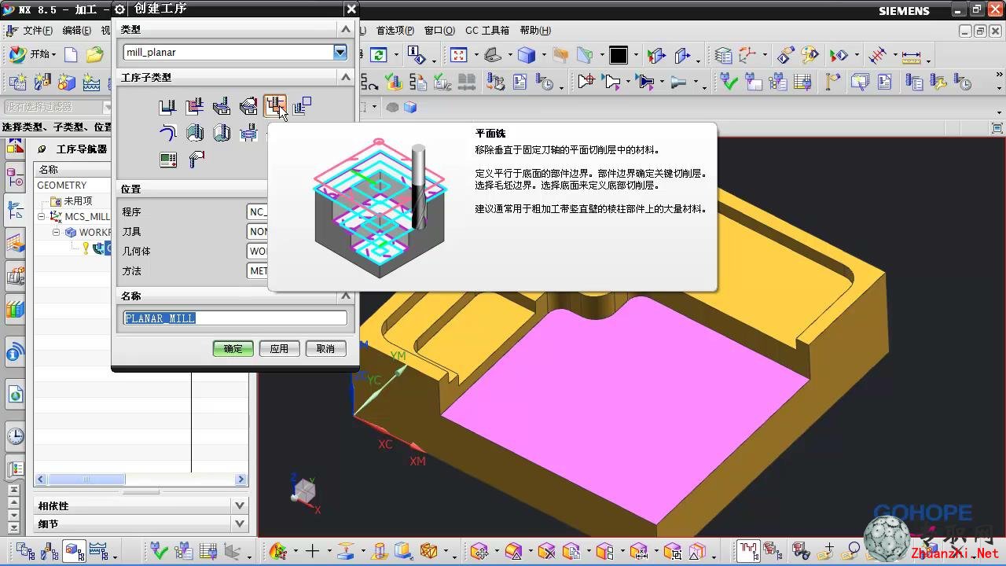Viewport: 1006px width, 566px height.
Task: Open the 帮助(H) menu
Action: click(535, 31)
